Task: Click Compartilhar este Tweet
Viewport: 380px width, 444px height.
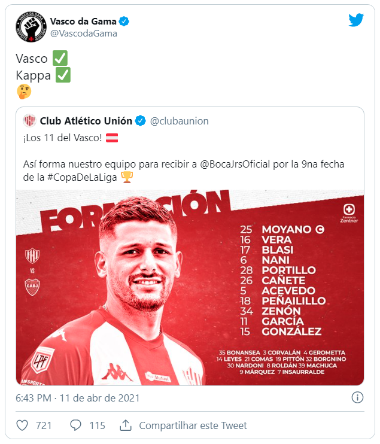Action: pos(193,425)
